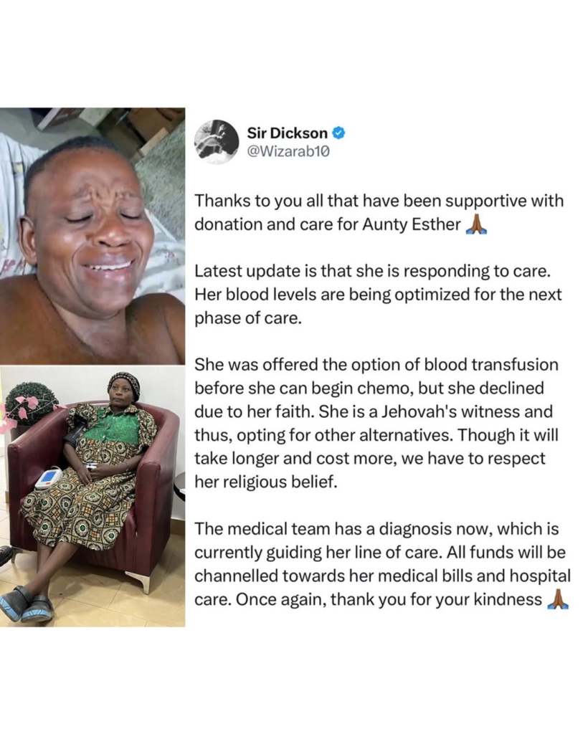This screenshot has width=588, height=734.
Task: Click the blood pressure monitor in photo
Action: click(x=48, y=478)
